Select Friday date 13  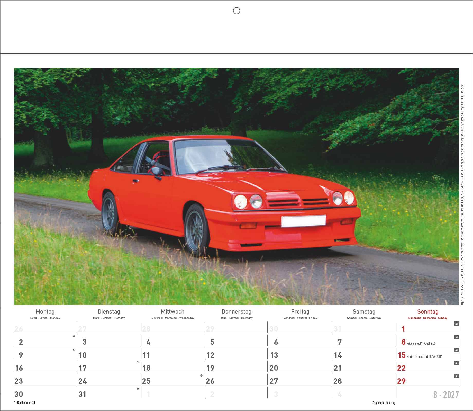pos(274,355)
